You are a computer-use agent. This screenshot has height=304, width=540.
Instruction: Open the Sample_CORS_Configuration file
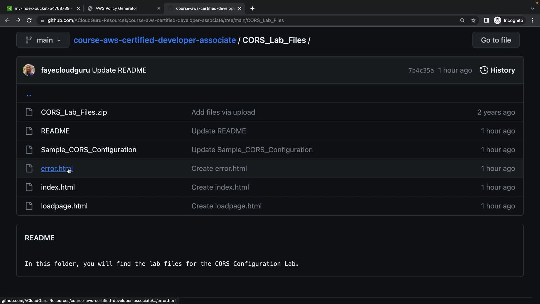click(88, 150)
